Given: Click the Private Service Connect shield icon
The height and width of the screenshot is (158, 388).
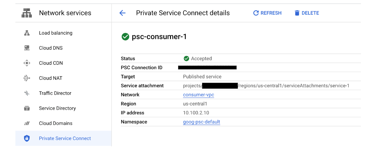Looking at the screenshot, I should click(x=27, y=138).
